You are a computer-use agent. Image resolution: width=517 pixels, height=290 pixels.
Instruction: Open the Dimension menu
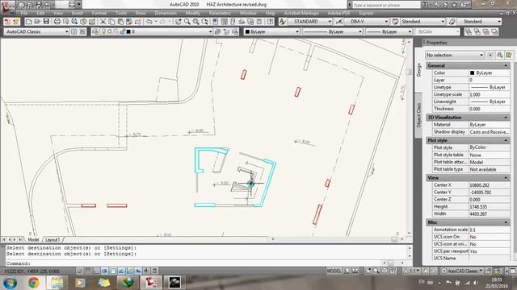coord(166,13)
